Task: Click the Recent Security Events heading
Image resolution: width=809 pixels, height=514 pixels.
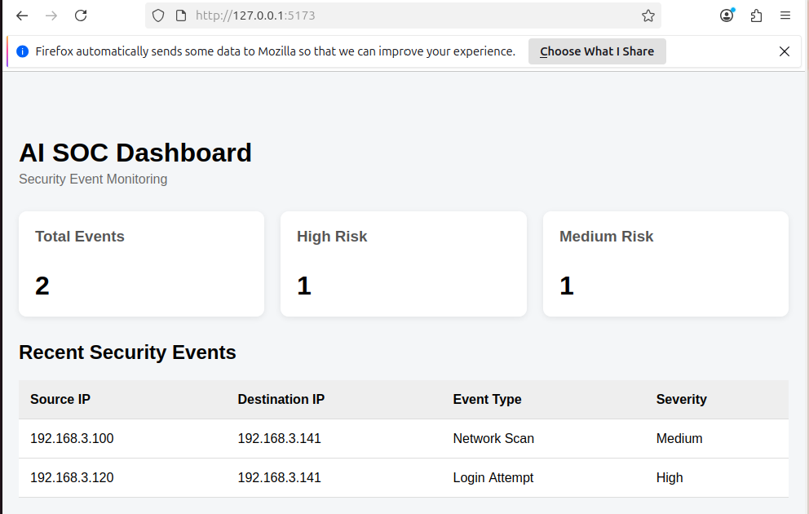Action: (127, 352)
